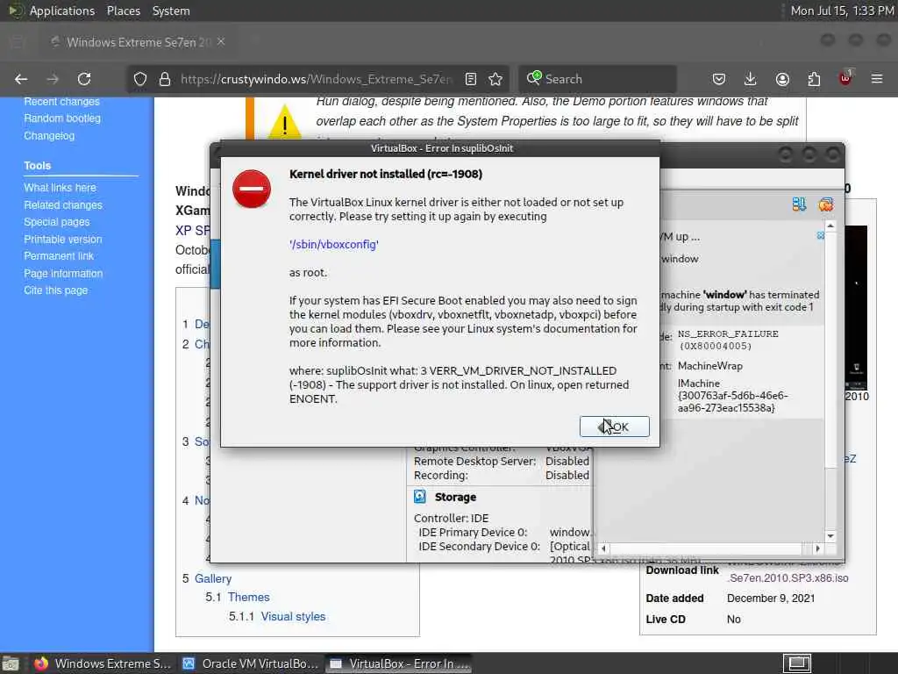Open Permanent link in Tools
The width and height of the screenshot is (898, 674).
click(59, 255)
